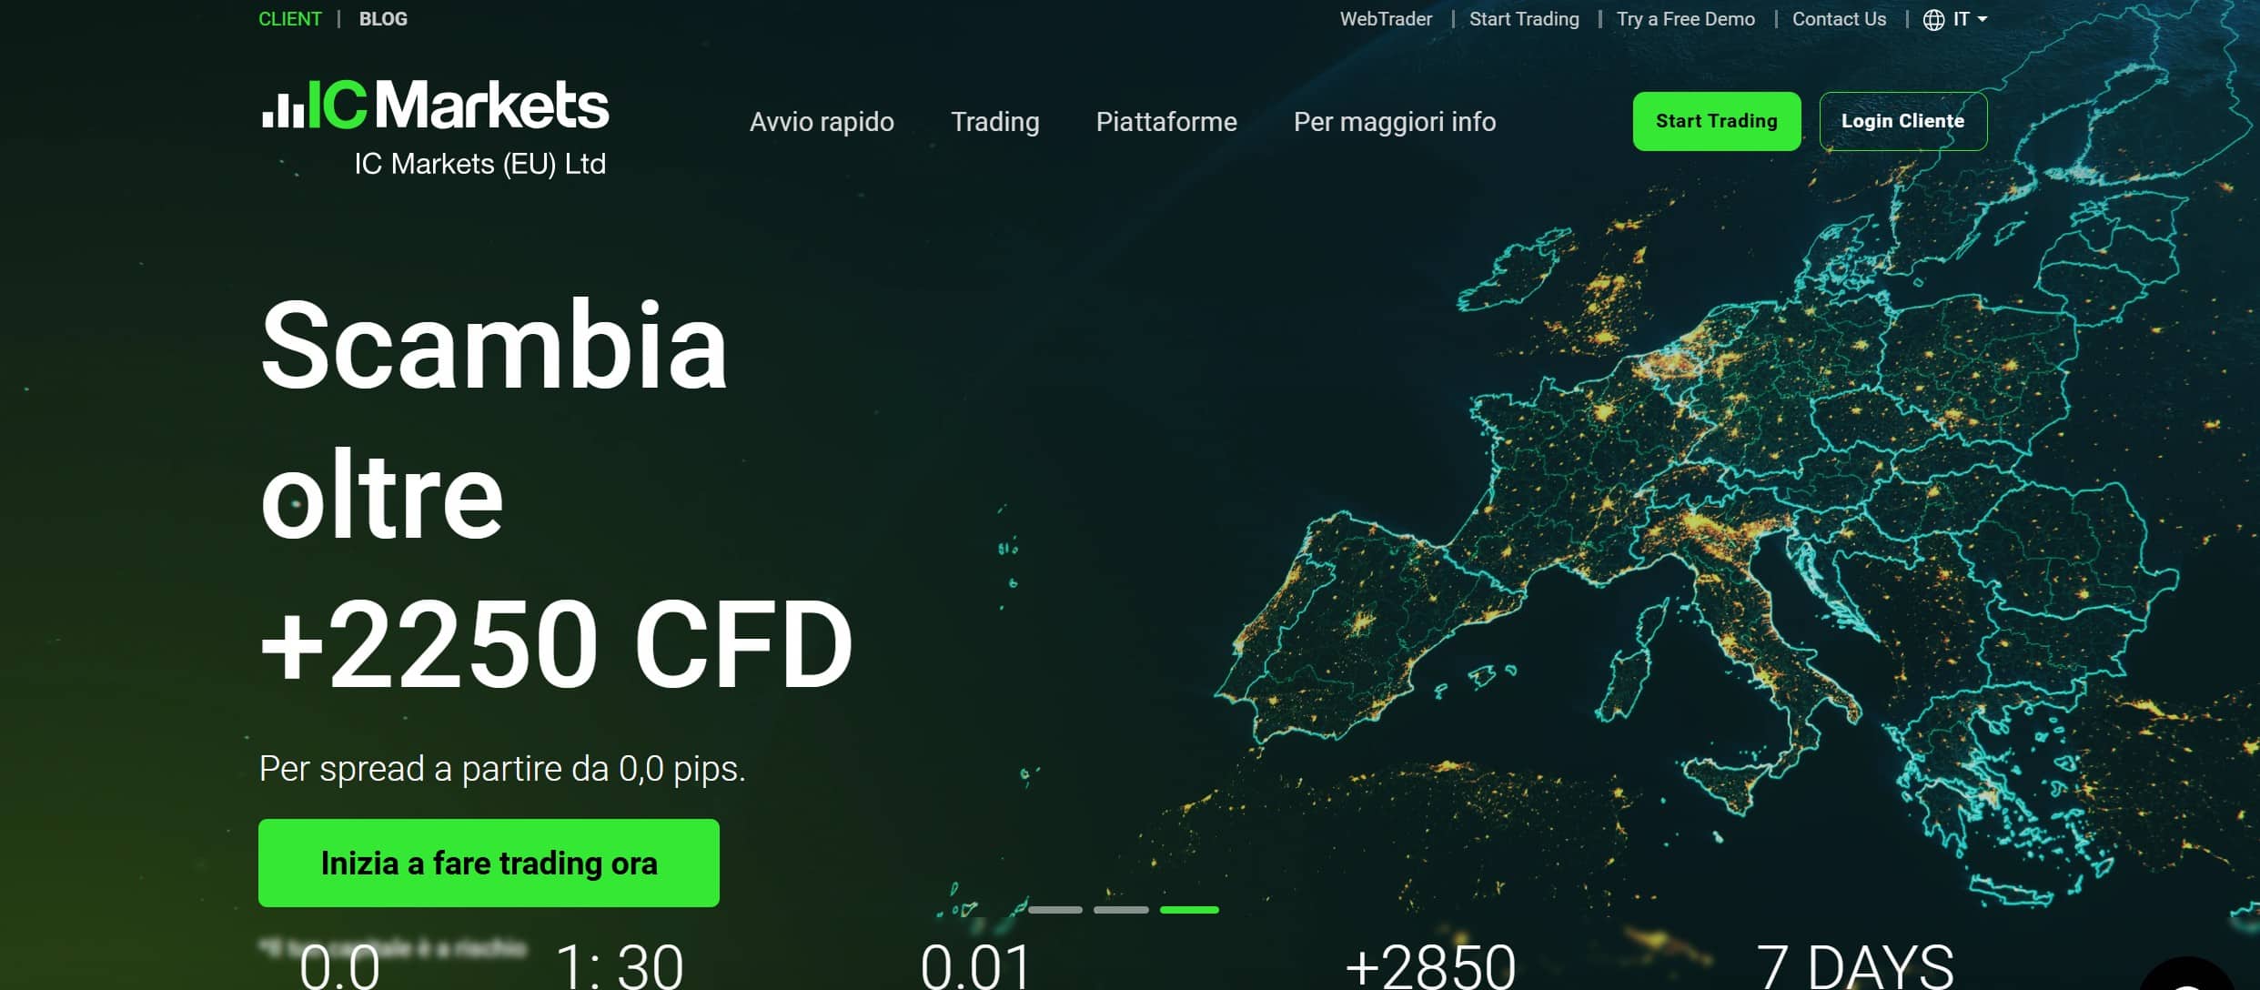Screen dimensions: 2260x990
Task: Open the Contact Us page
Action: pos(1839,19)
